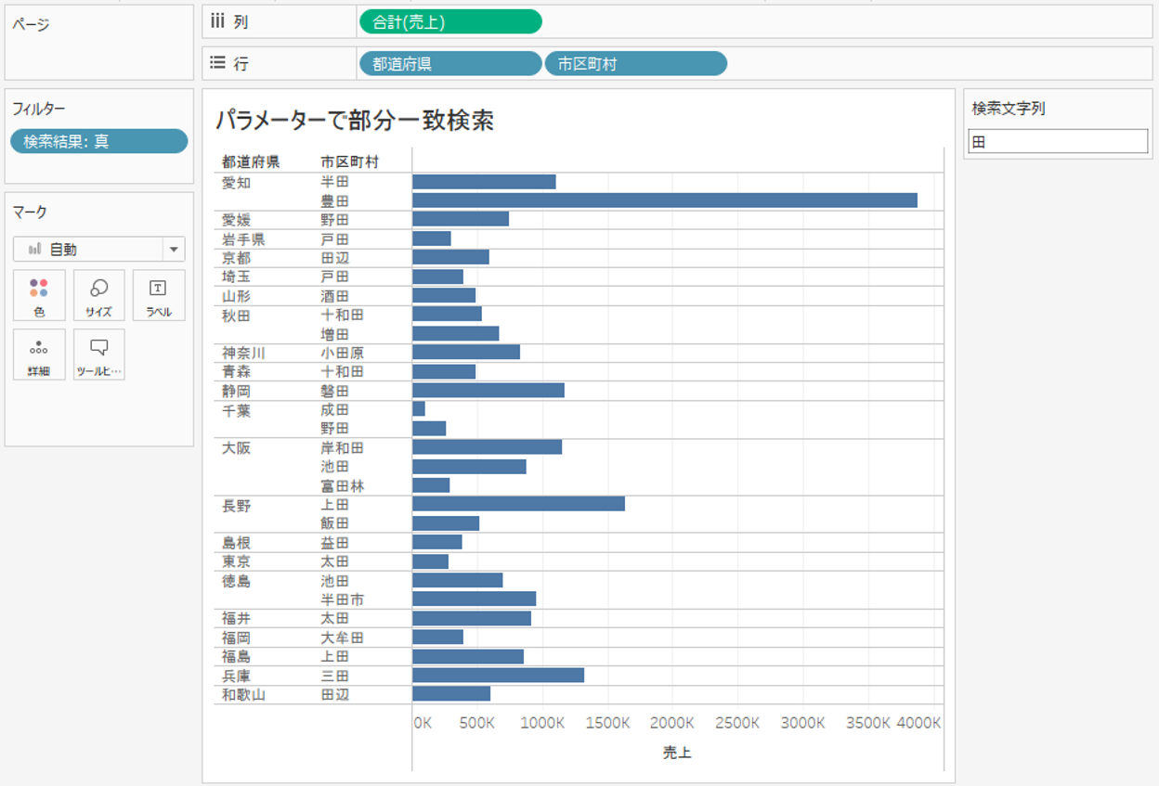
Task: Click the 酒田 city label
Action: pos(335,295)
